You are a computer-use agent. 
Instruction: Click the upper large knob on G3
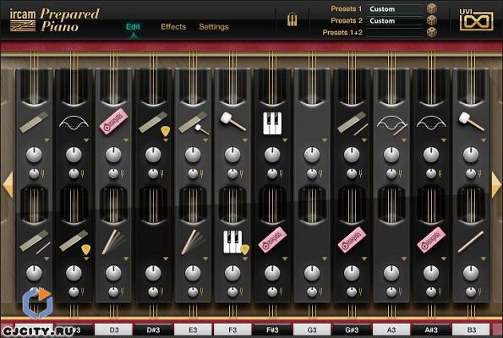312,155
